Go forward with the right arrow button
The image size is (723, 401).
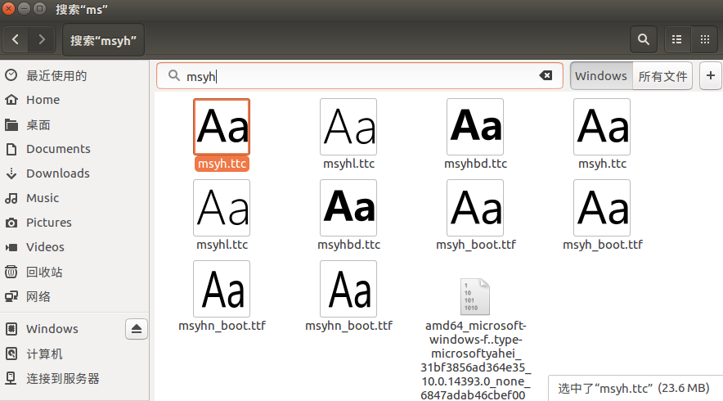point(42,39)
